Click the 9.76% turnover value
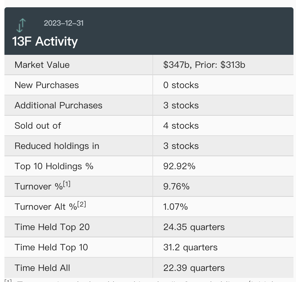 tap(176, 187)
